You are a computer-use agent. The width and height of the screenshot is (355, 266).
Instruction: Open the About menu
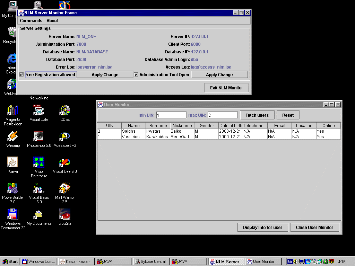coord(52,20)
